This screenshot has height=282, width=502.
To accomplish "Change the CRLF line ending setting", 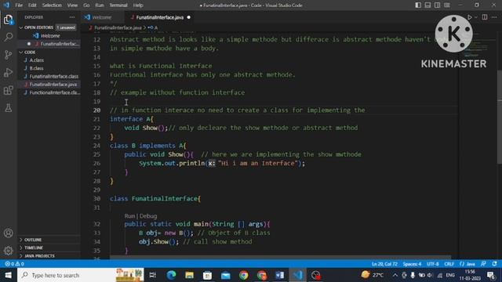I will point(449,264).
